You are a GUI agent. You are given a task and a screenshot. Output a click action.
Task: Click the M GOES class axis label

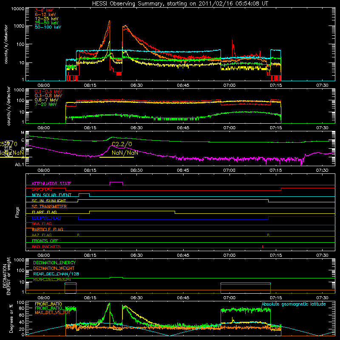pyautogui.click(x=23, y=133)
